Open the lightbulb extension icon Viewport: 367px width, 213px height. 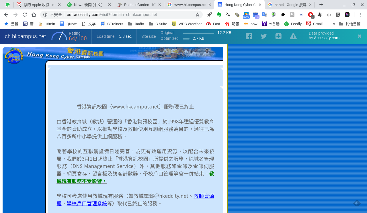[x=338, y=15]
